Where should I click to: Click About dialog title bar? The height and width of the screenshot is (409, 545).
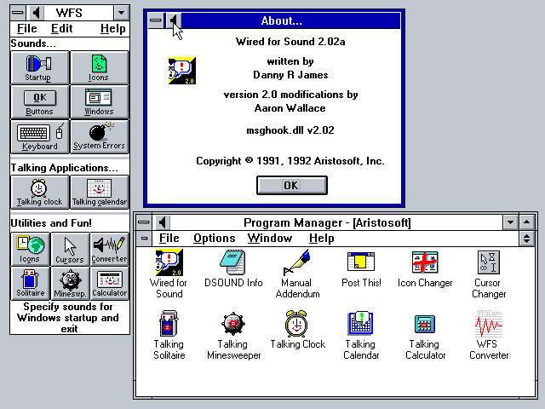(290, 20)
